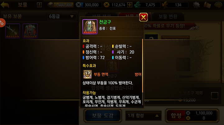Screen dimensions: 224x125
Task: Open the help question mark icon
Action: 39,5
